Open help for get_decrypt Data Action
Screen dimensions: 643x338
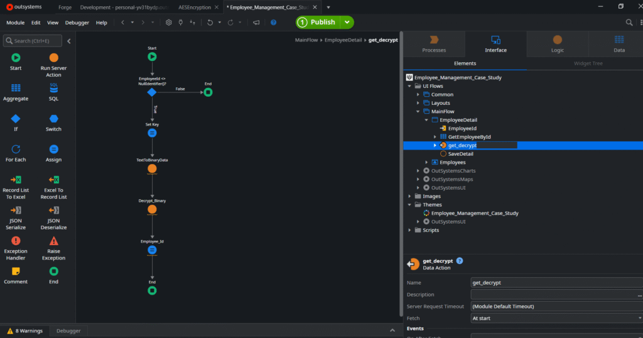(x=460, y=261)
